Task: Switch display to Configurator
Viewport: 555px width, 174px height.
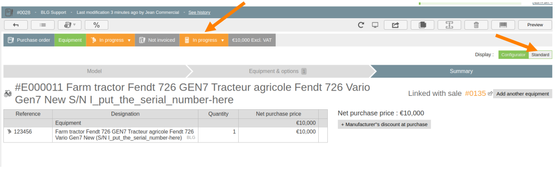Action: tap(513, 55)
